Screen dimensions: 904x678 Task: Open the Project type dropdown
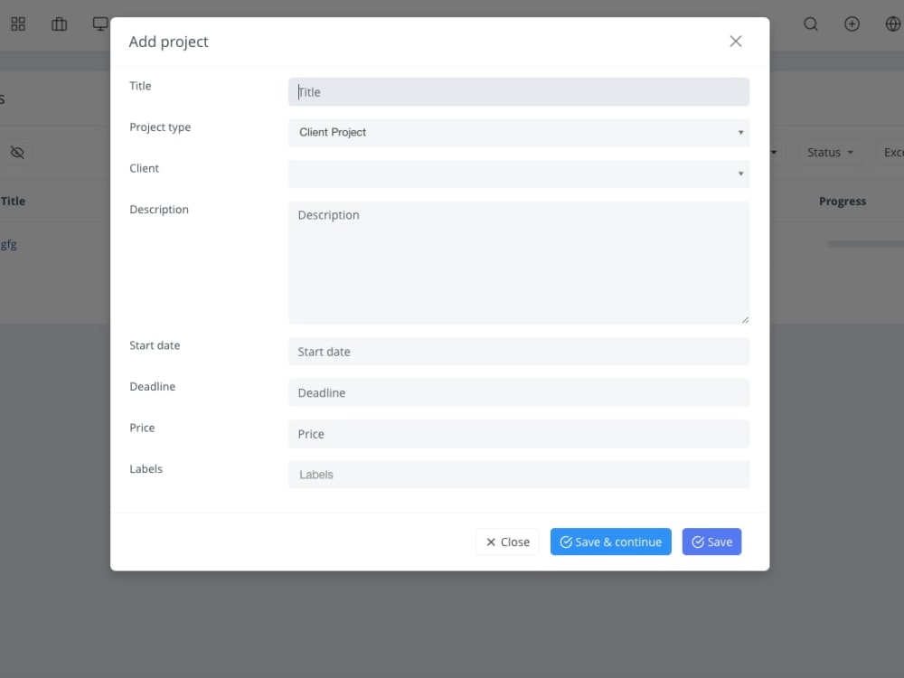(519, 133)
